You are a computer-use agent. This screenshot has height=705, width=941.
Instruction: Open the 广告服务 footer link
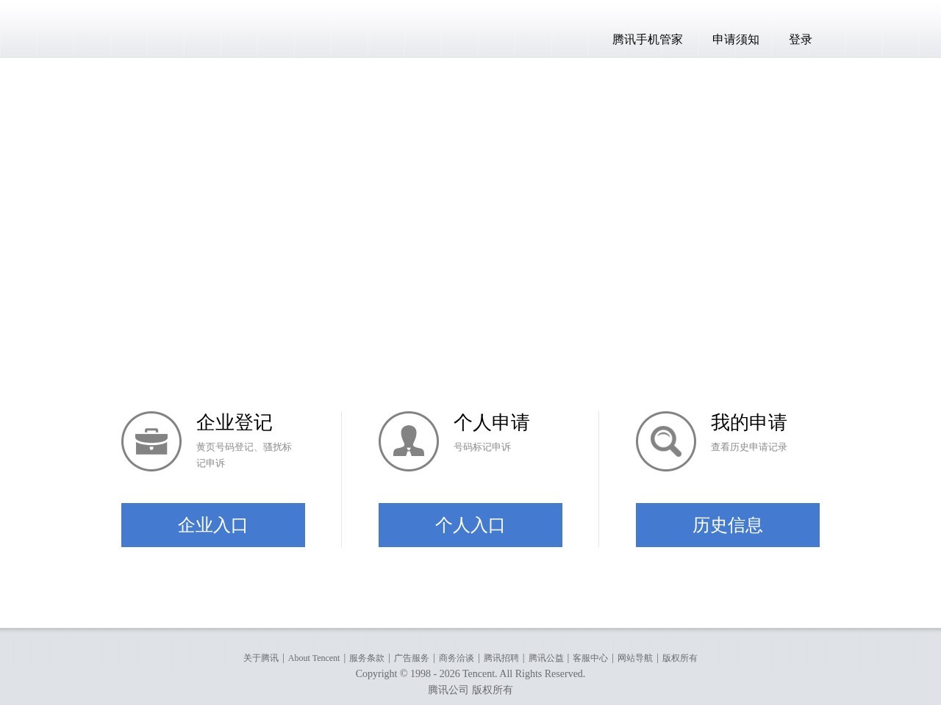coord(412,658)
